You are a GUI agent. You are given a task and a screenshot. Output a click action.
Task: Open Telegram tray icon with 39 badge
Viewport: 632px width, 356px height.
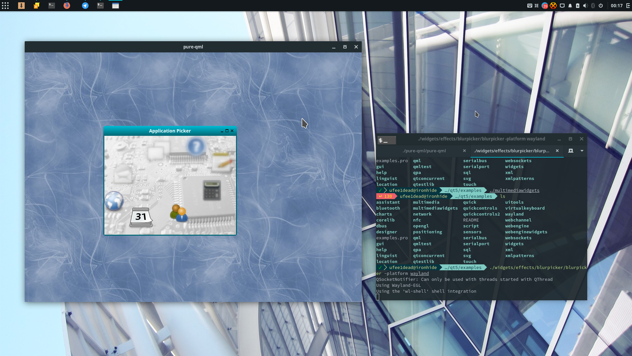[545, 6]
